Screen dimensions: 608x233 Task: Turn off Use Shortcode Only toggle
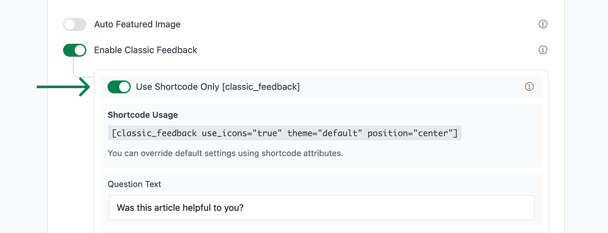(x=119, y=87)
